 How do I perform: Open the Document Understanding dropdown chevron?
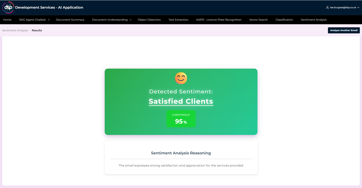click(131, 20)
